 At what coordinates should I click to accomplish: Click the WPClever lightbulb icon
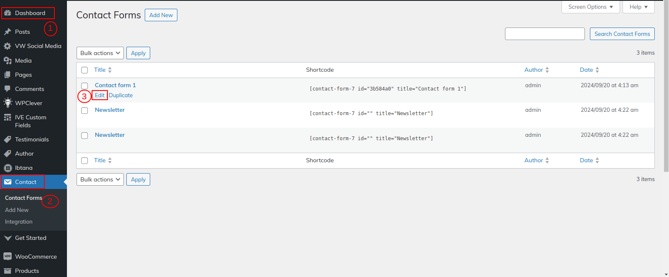point(8,103)
